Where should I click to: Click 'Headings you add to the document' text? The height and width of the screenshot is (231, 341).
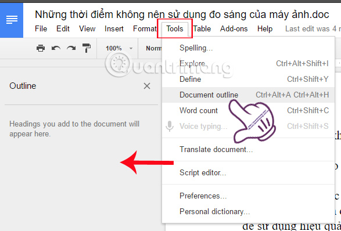click(x=74, y=129)
